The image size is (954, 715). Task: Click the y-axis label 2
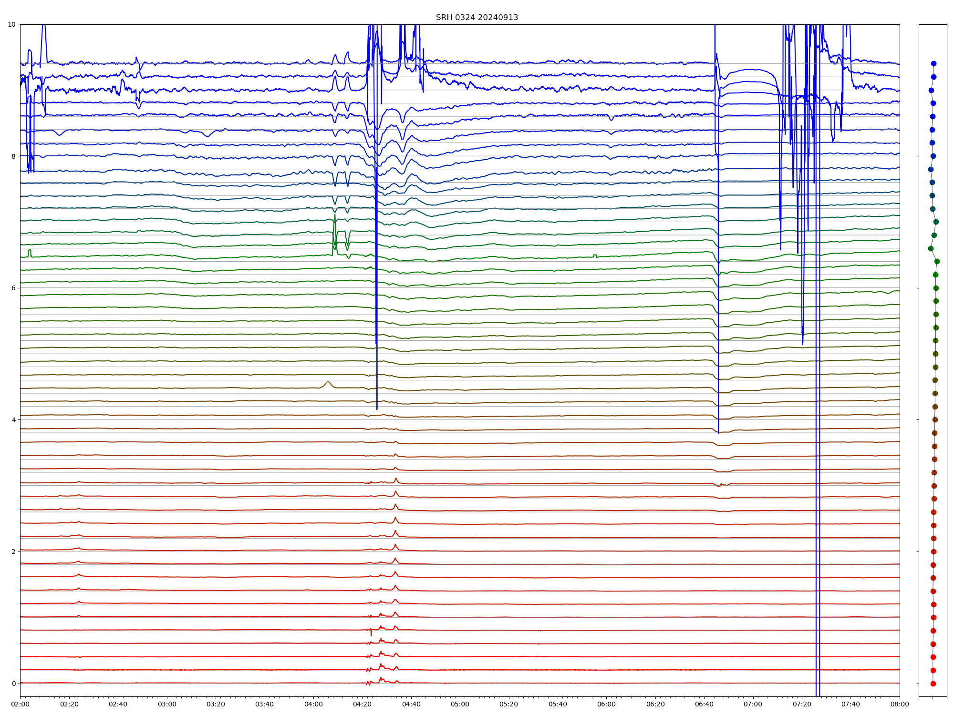pyautogui.click(x=13, y=552)
